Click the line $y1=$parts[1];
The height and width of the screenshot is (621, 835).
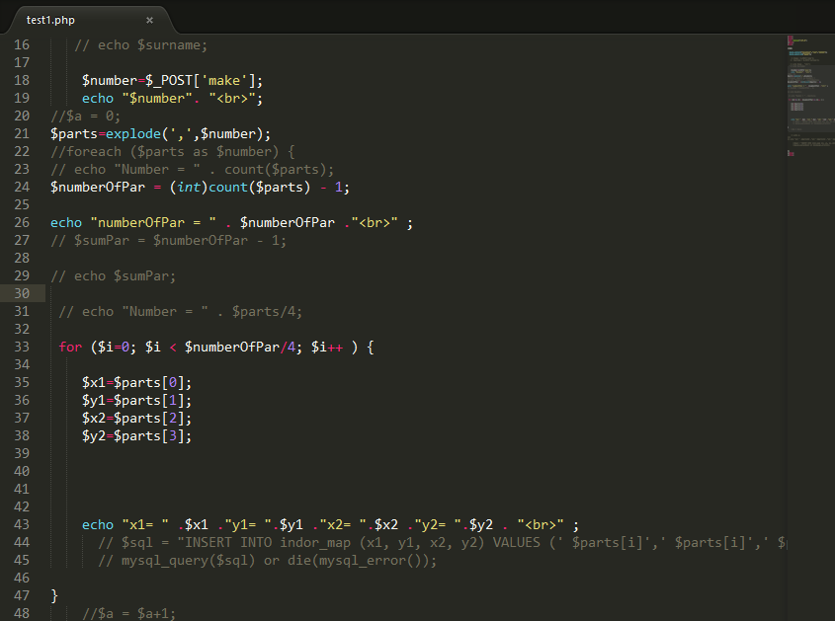pos(136,401)
